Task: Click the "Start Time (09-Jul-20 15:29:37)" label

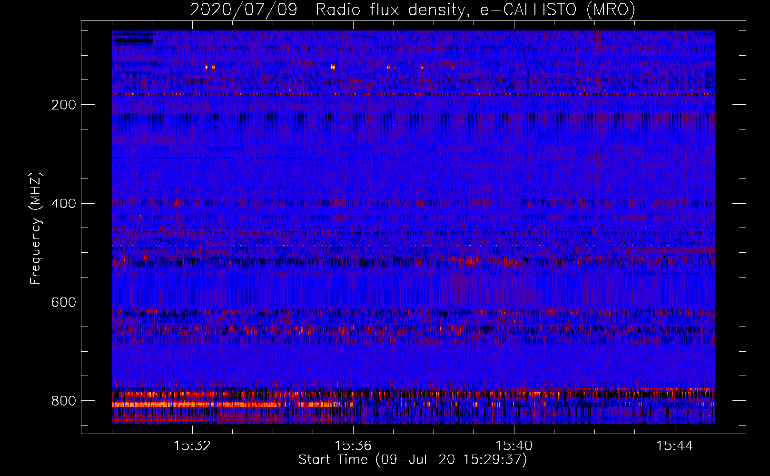Action: click(413, 460)
